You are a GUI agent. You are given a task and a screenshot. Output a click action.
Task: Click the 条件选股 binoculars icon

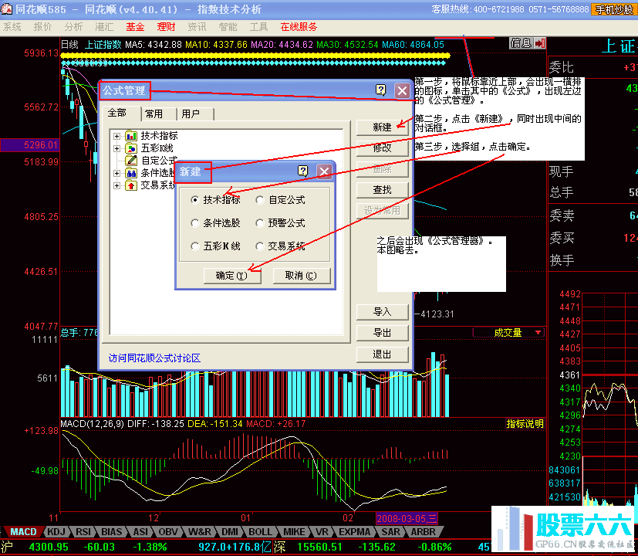[130, 173]
